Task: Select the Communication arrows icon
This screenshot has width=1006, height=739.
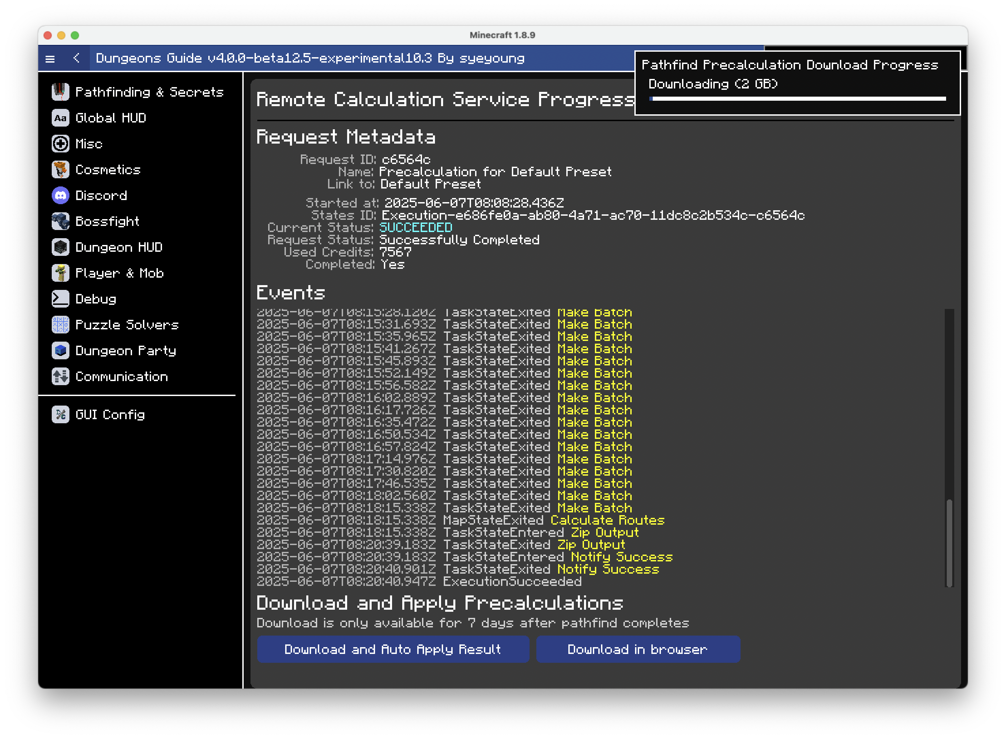Action: coord(61,376)
